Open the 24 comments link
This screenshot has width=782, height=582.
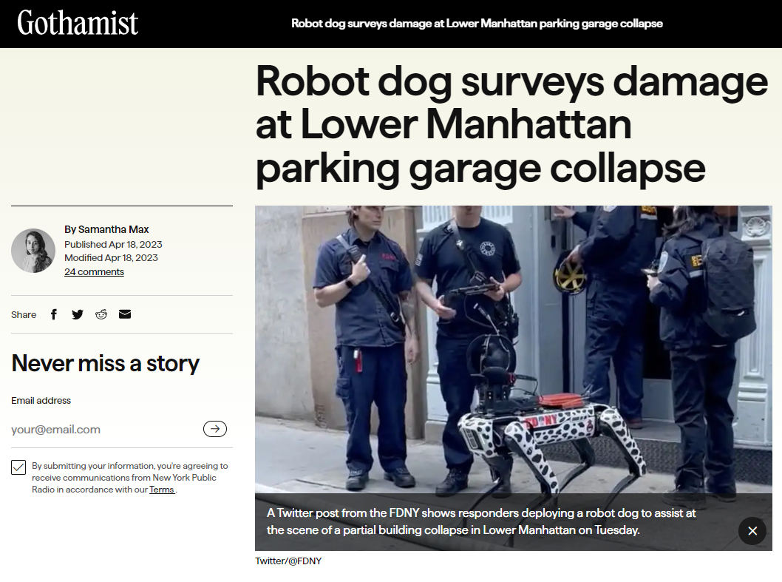(95, 272)
